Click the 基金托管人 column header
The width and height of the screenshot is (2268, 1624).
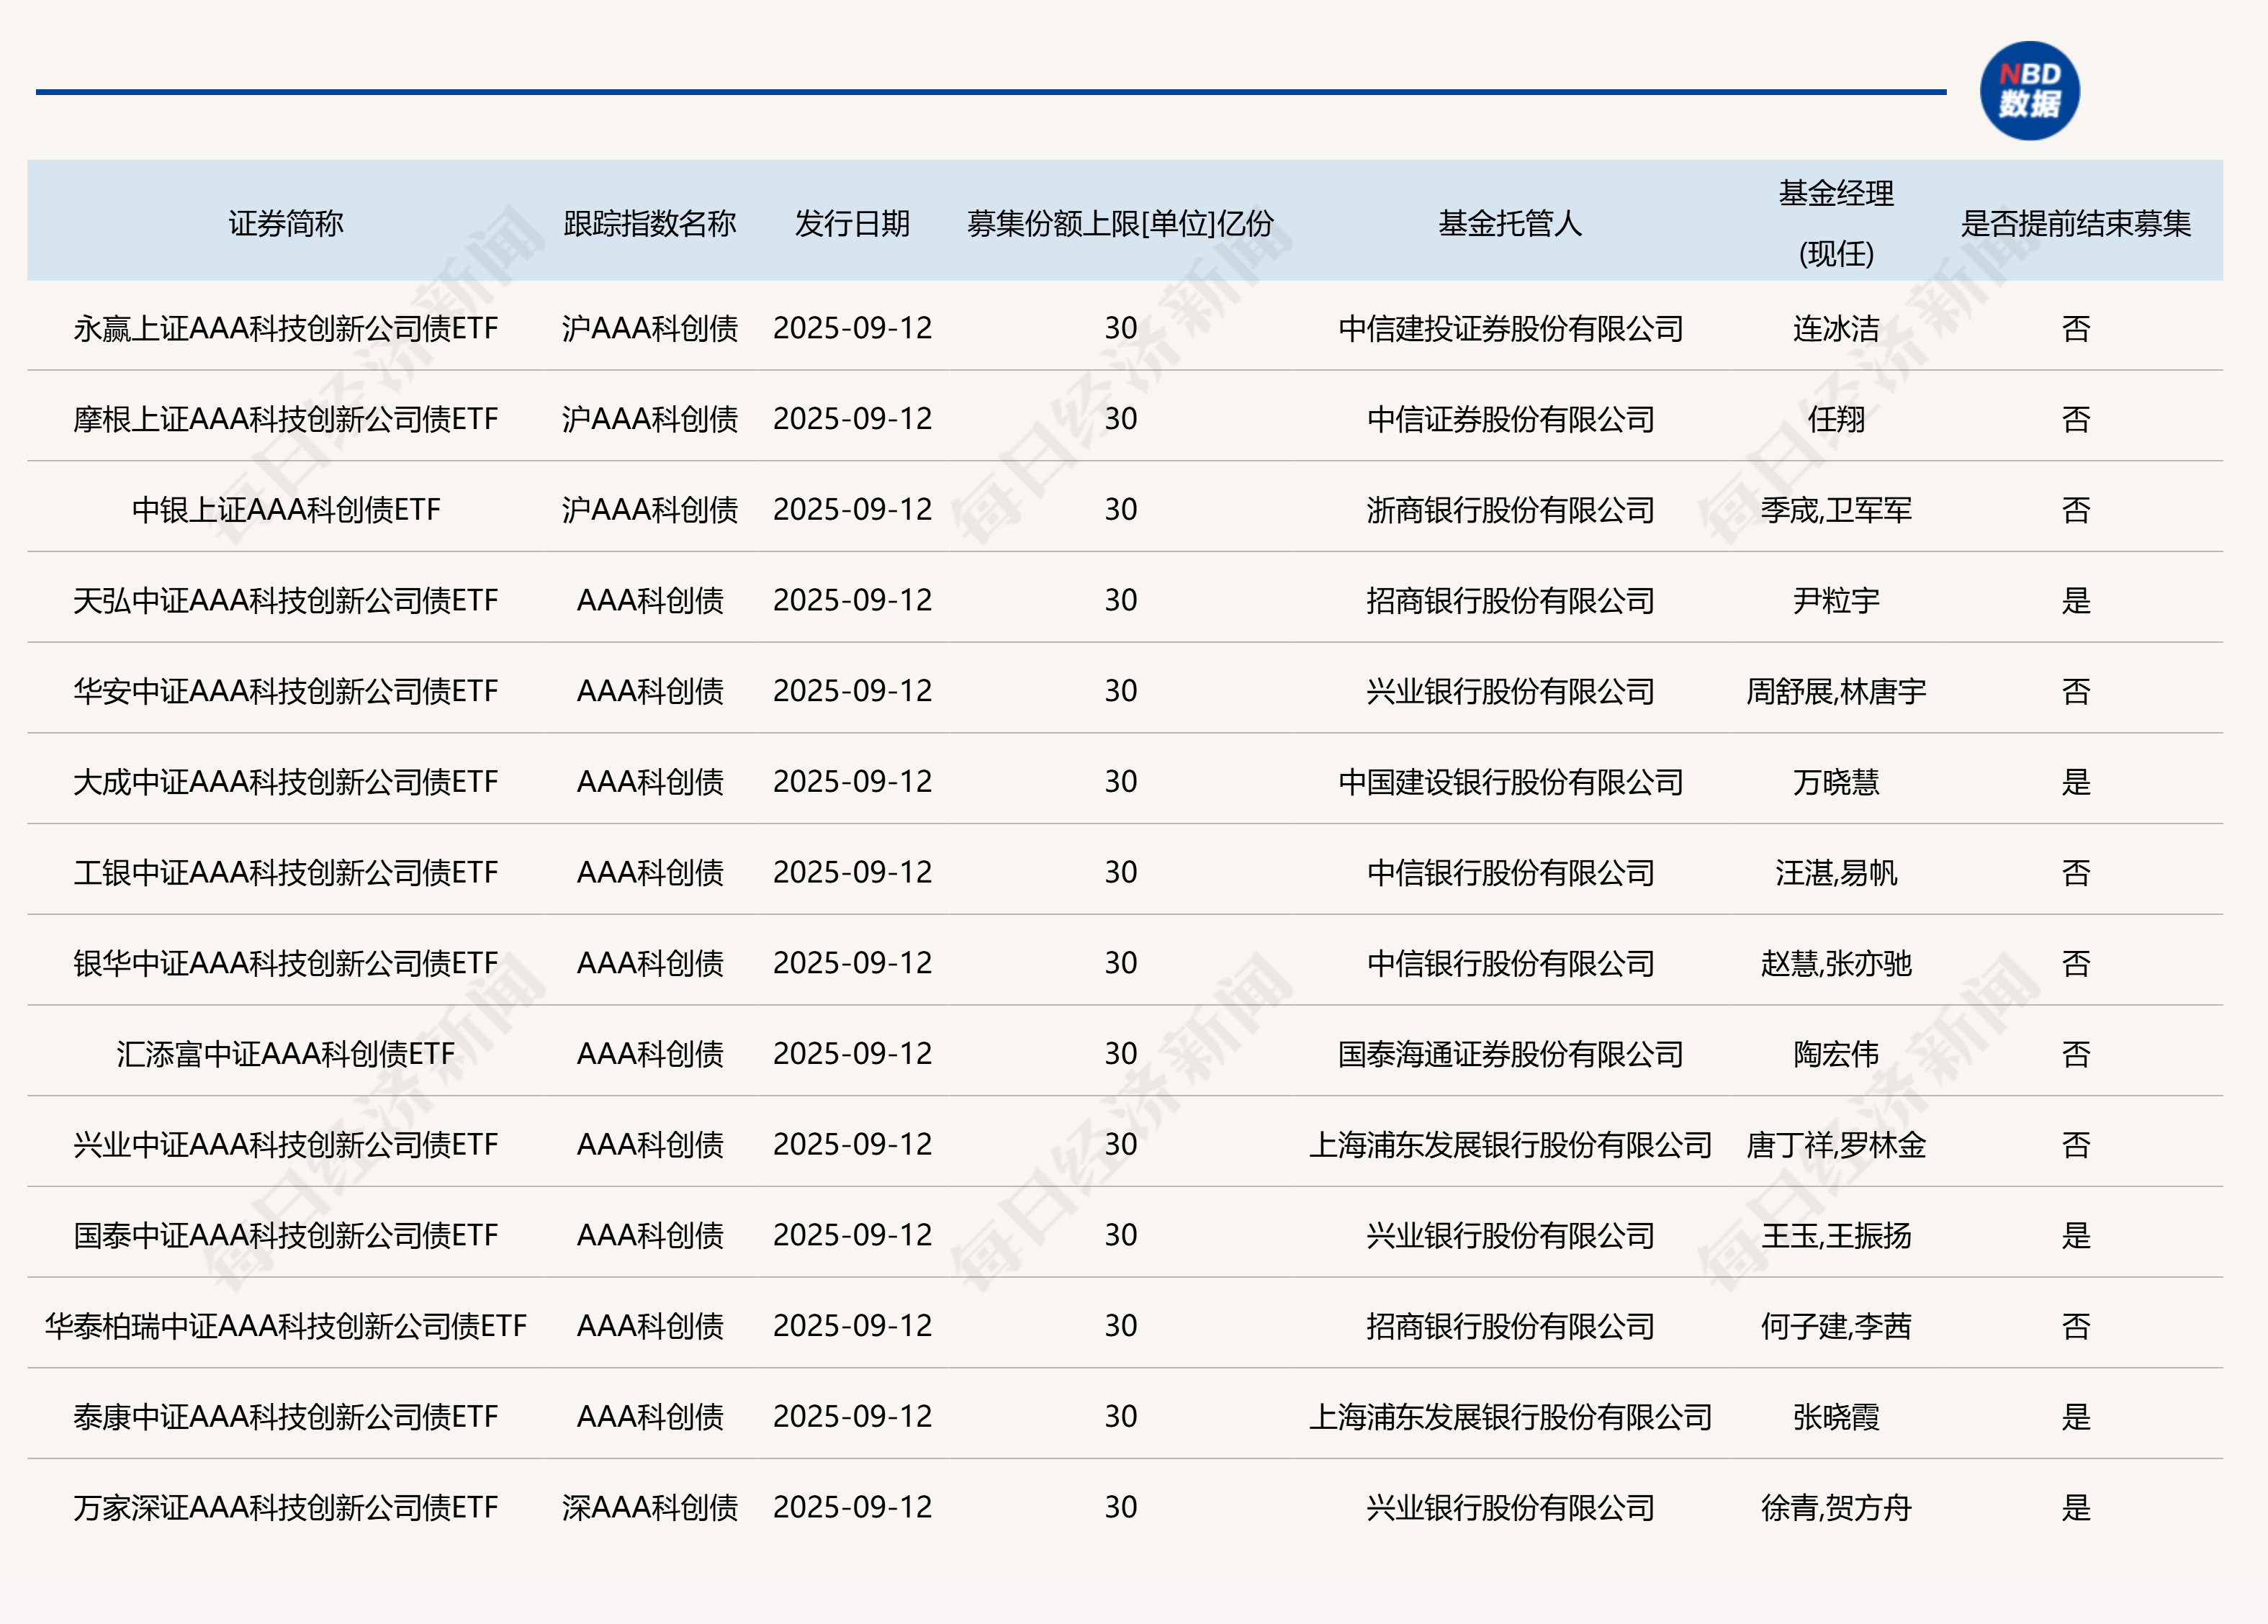tap(1510, 223)
